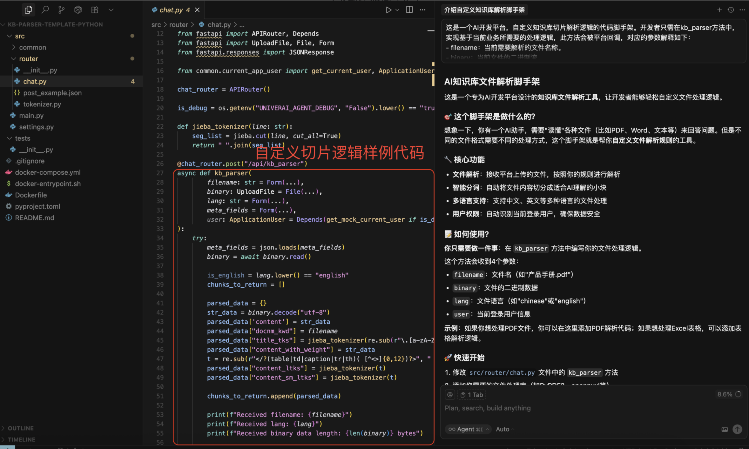The width and height of the screenshot is (749, 449).
Task: Attach an image using image icon
Action: (x=725, y=430)
